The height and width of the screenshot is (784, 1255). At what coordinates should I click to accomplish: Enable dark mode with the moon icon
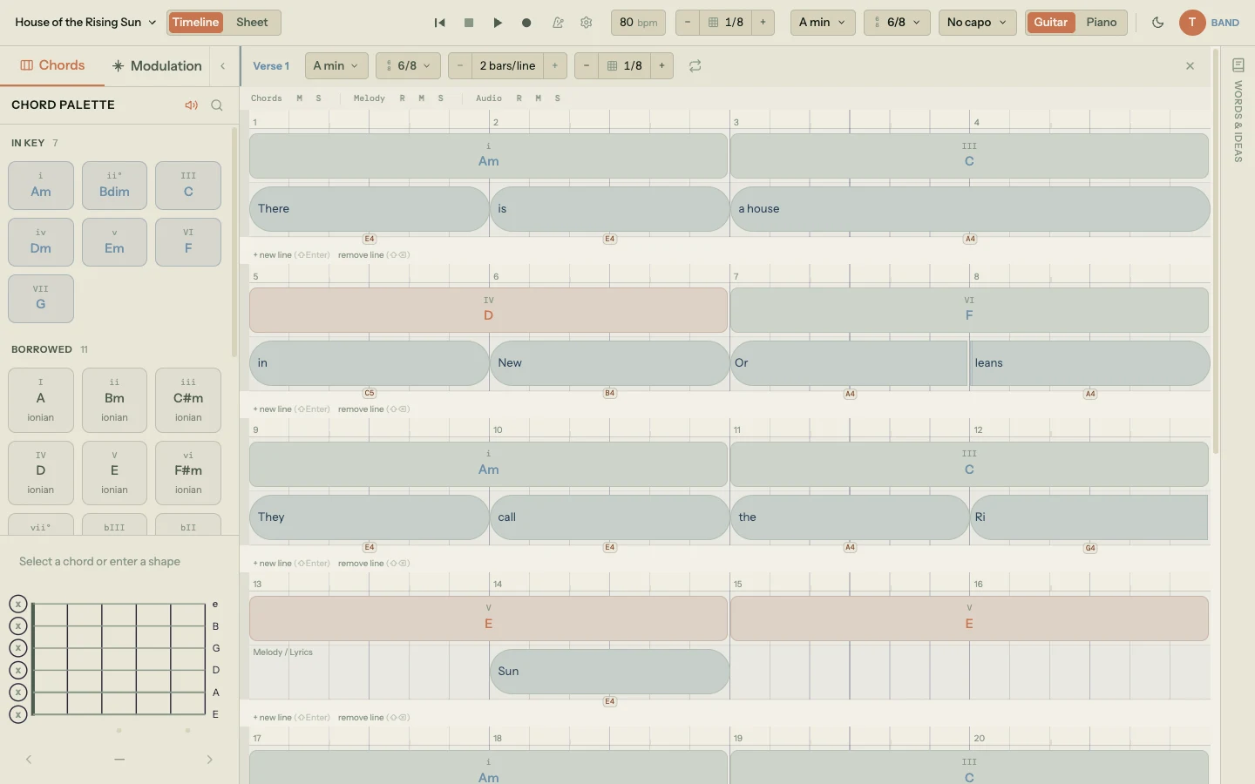tap(1158, 23)
